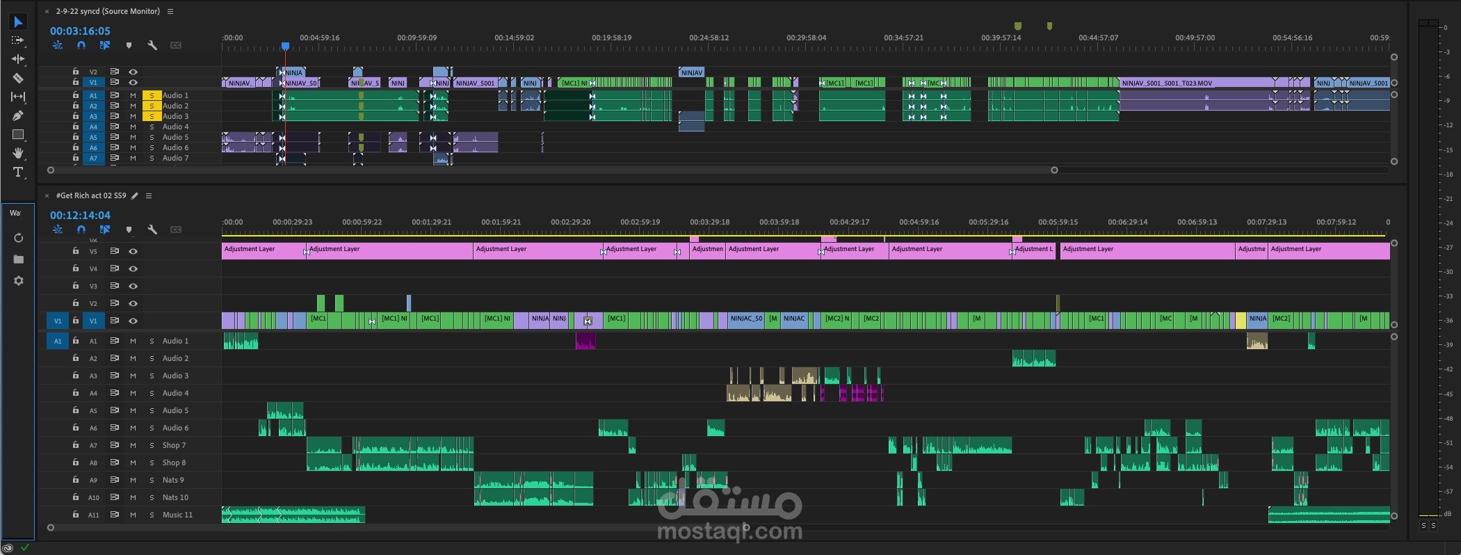Hide V5 track output in Get Rich timeline
The width and height of the screenshot is (1461, 555).
pos(133,251)
